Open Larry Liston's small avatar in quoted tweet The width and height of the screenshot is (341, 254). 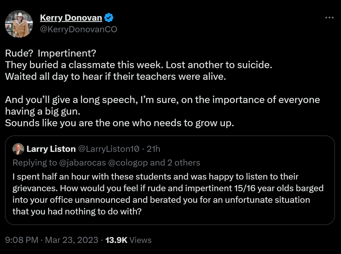[18, 149]
